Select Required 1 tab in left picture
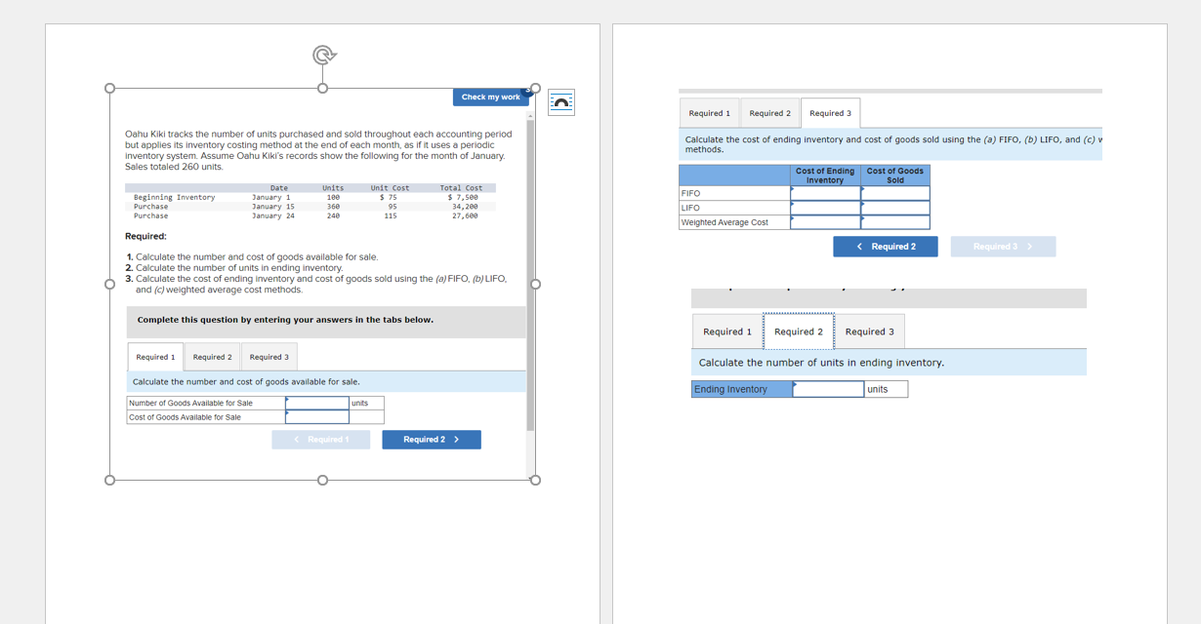1201x624 pixels. coord(156,357)
